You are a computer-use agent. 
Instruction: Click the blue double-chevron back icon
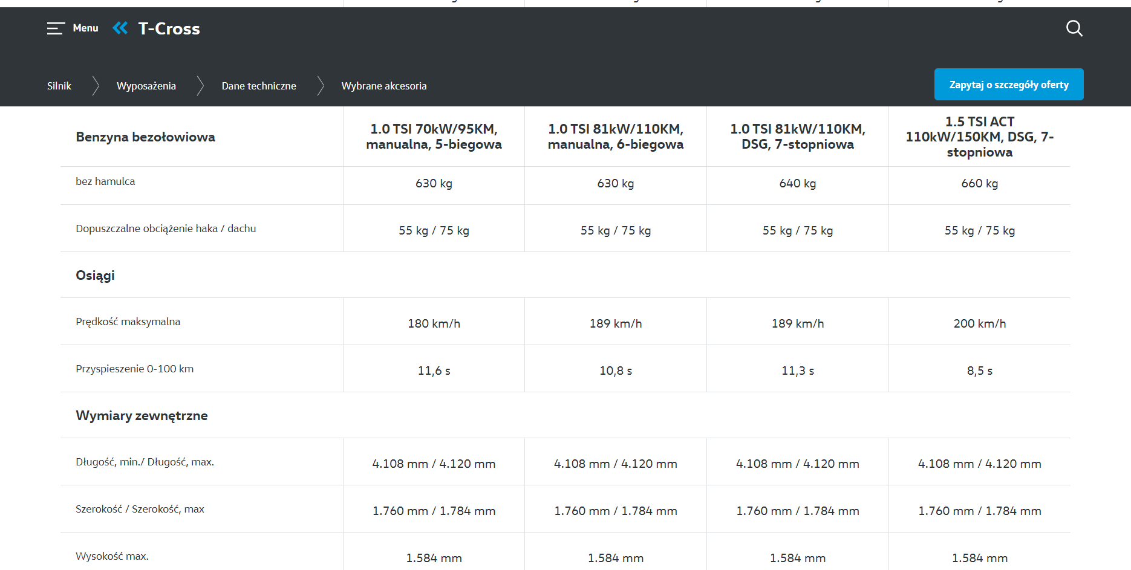120,28
